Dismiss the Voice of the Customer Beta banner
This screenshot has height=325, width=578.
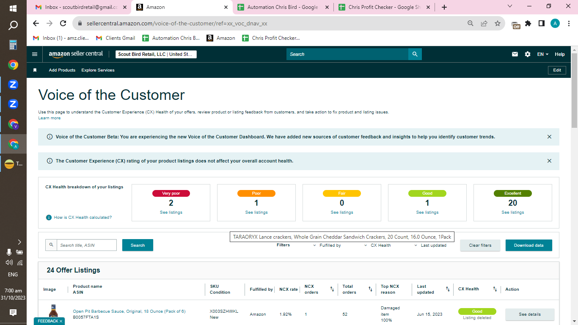click(x=549, y=137)
